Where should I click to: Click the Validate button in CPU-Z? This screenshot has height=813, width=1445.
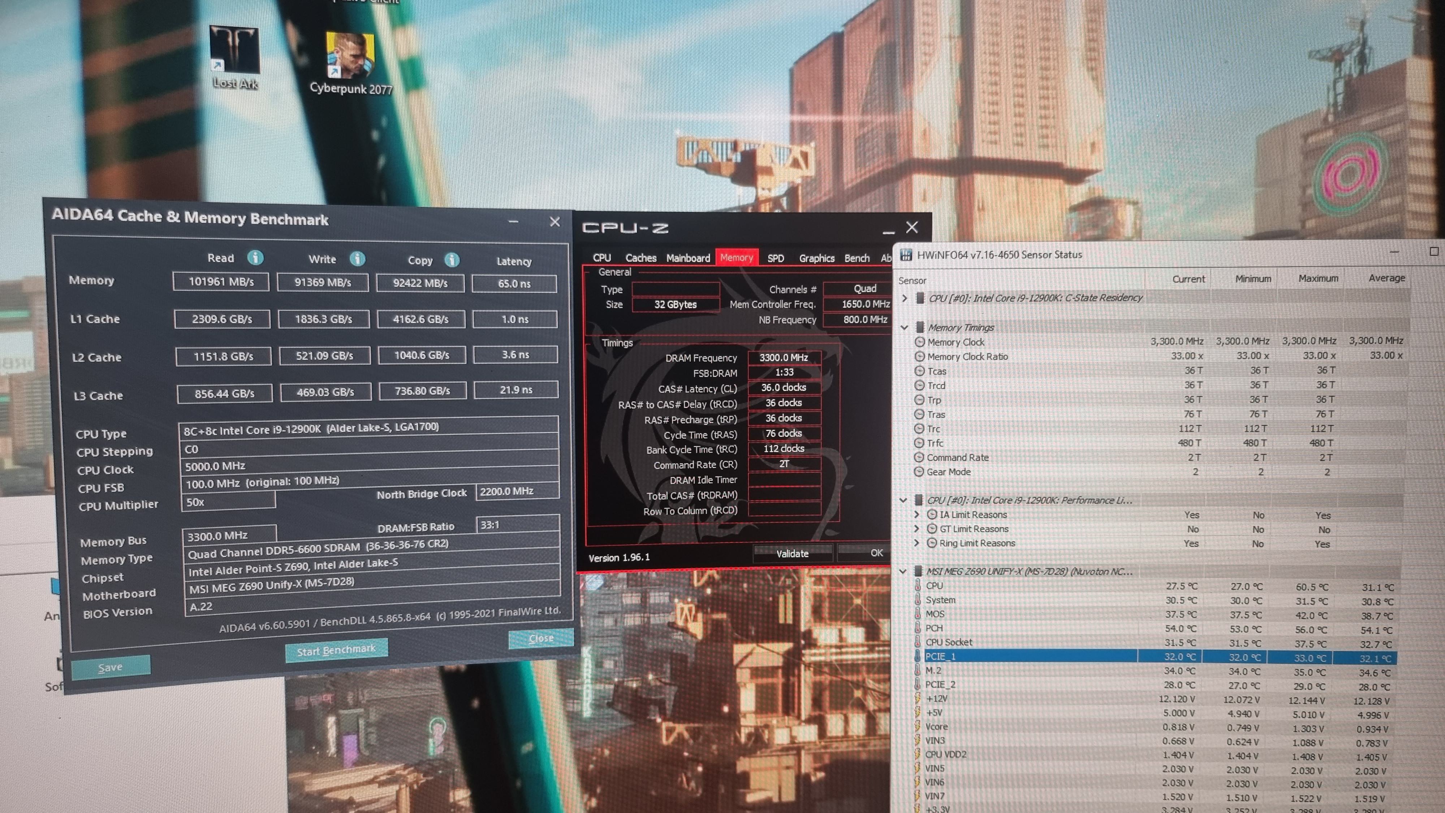tap(792, 553)
